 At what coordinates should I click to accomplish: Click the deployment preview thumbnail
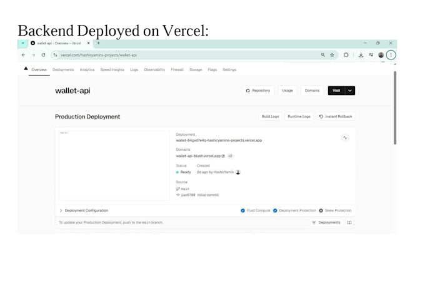114,166
